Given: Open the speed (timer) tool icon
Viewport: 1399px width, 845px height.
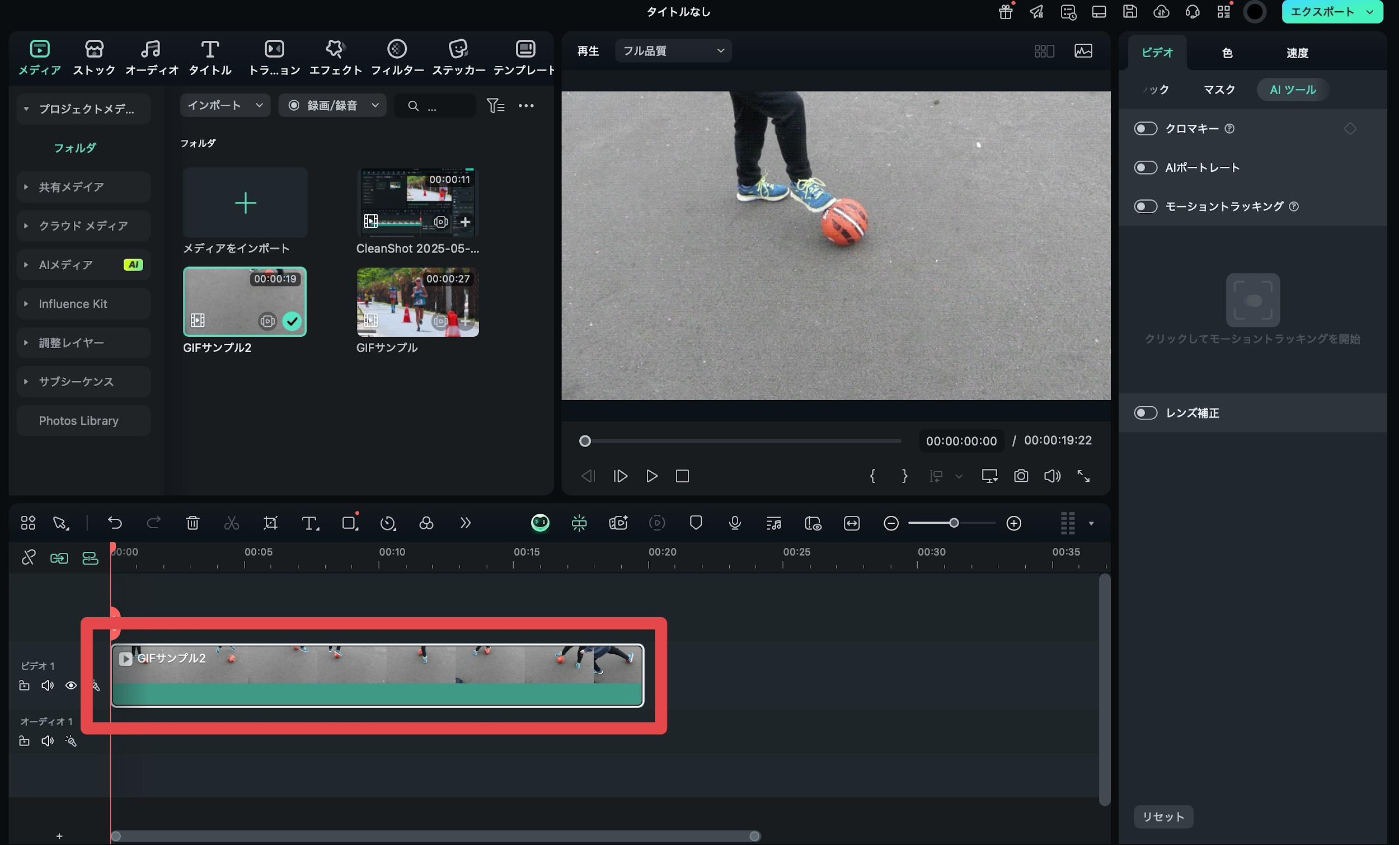Looking at the screenshot, I should (388, 523).
